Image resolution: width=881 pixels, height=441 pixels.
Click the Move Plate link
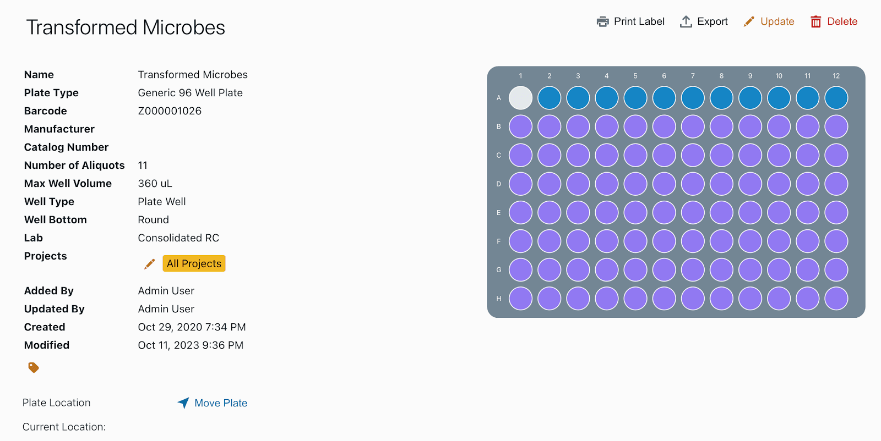point(221,403)
